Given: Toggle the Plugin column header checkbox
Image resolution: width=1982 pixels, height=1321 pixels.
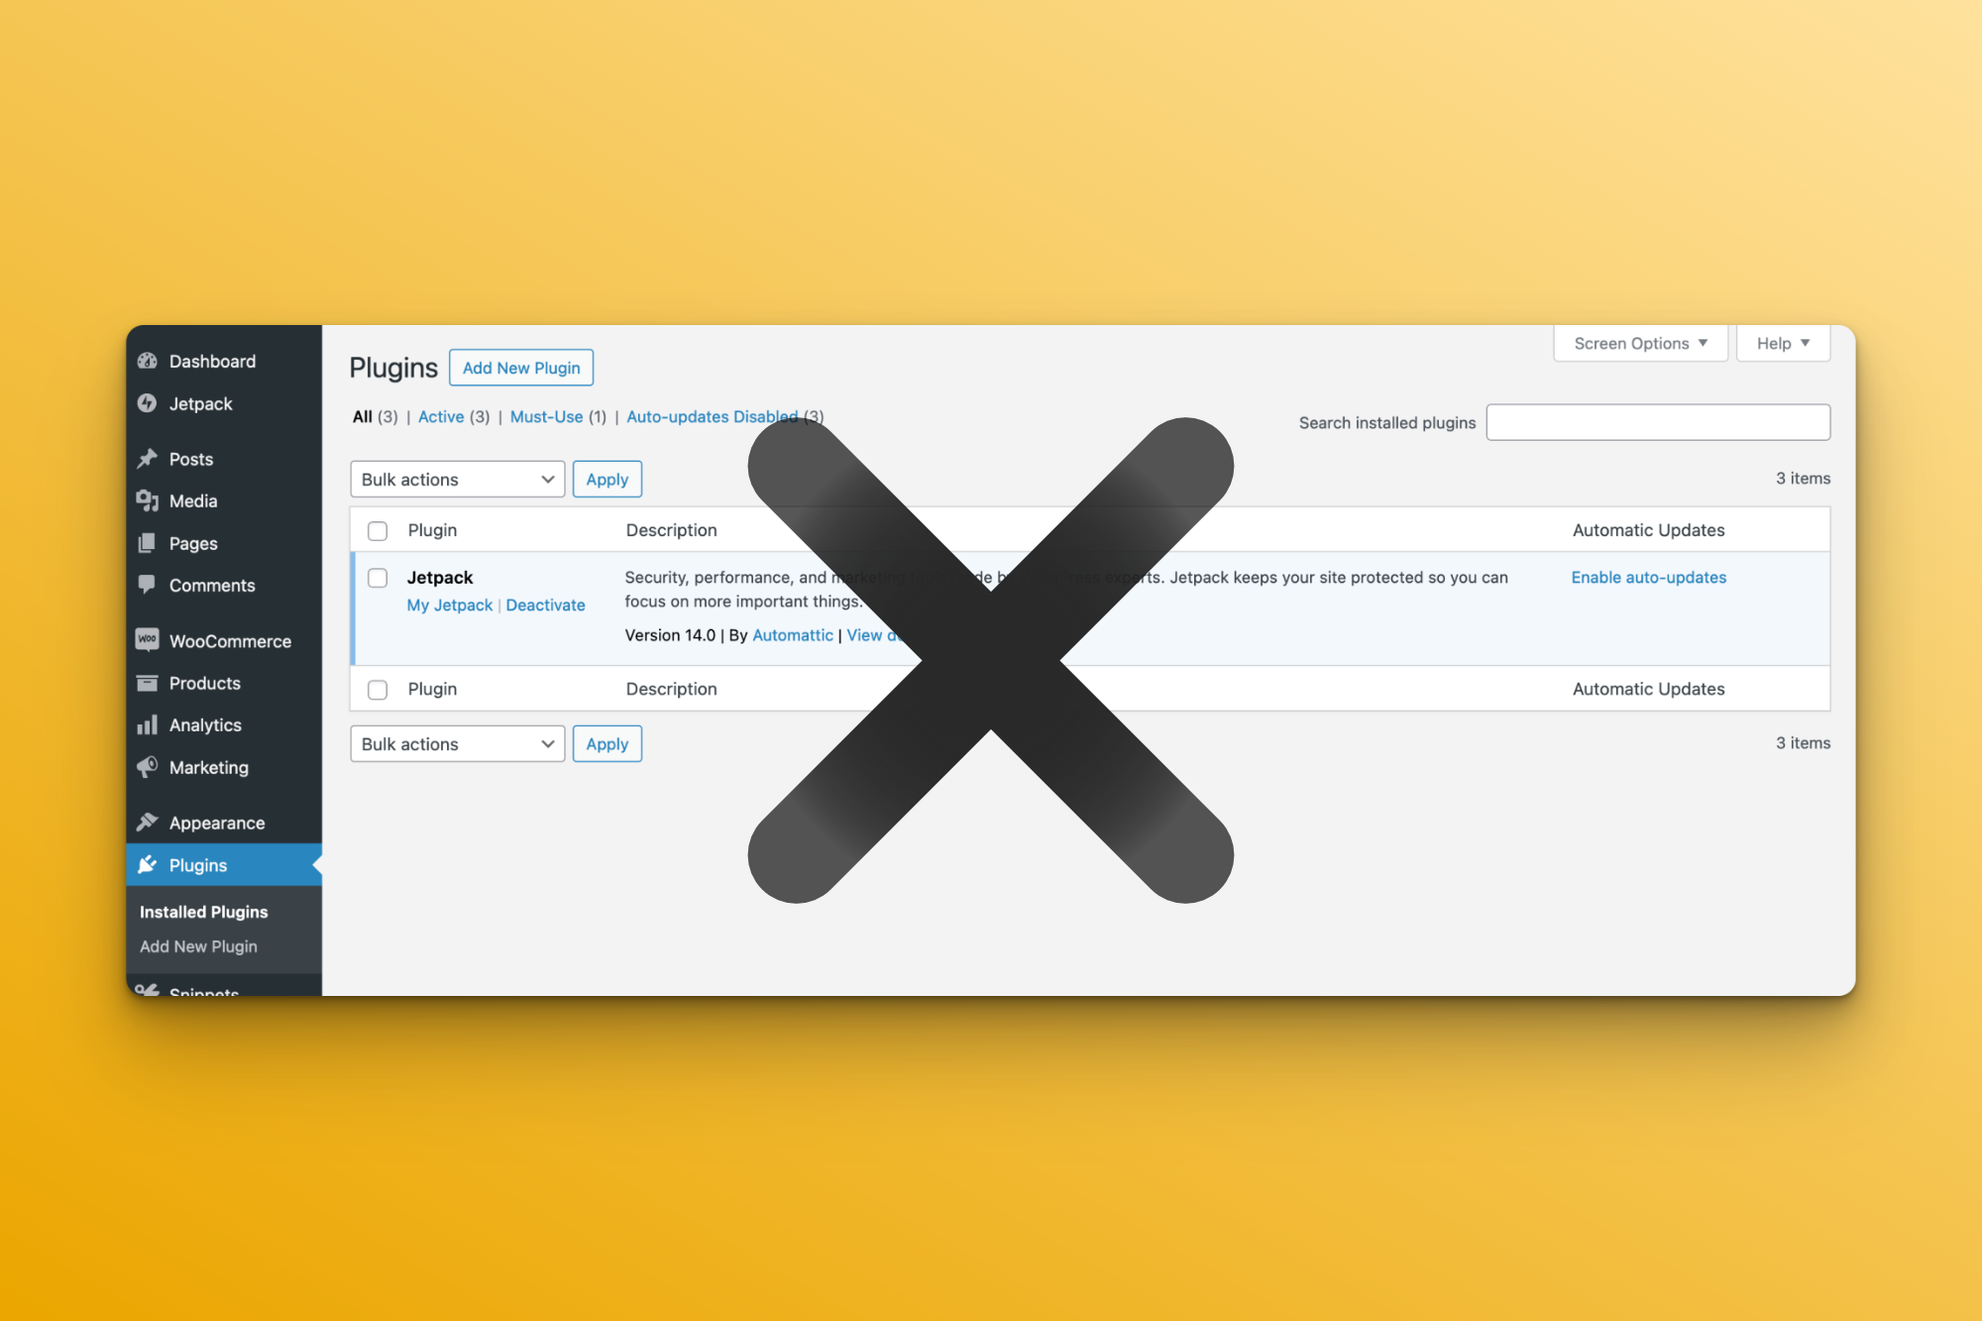Looking at the screenshot, I should (378, 529).
